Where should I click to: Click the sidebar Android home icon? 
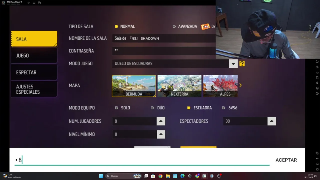point(317,164)
